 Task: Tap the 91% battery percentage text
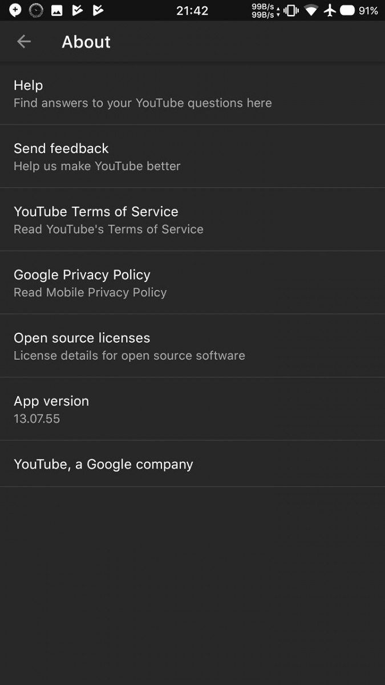point(368,10)
